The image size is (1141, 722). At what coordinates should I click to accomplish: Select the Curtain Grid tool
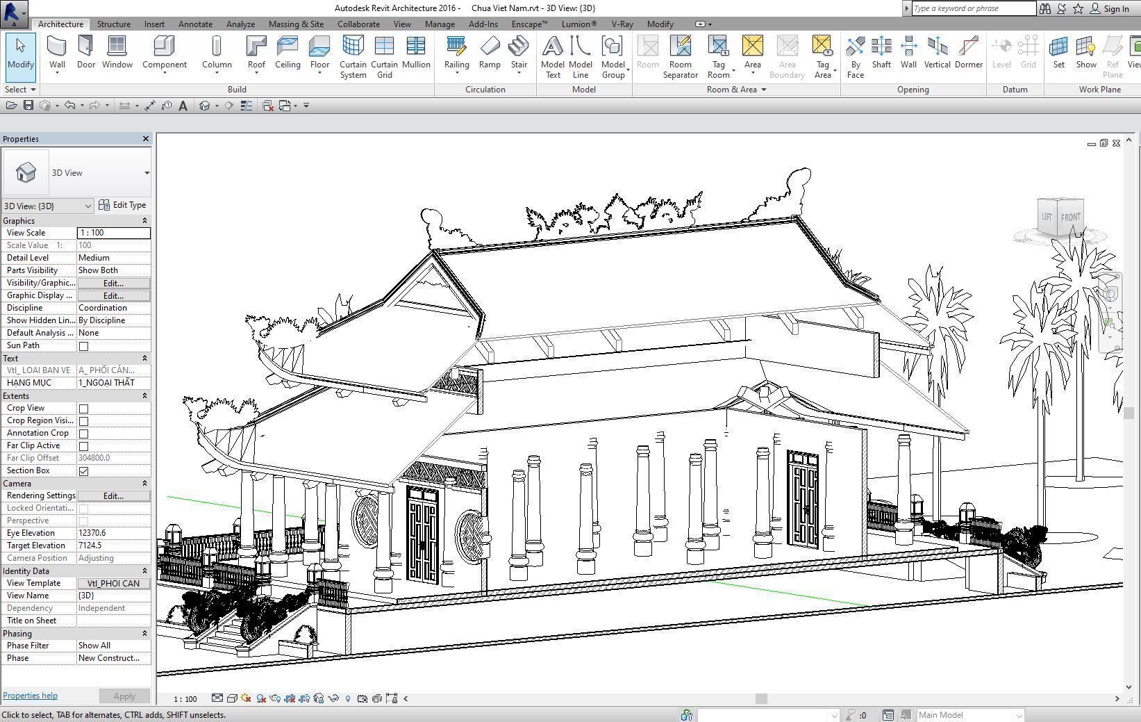click(x=384, y=57)
